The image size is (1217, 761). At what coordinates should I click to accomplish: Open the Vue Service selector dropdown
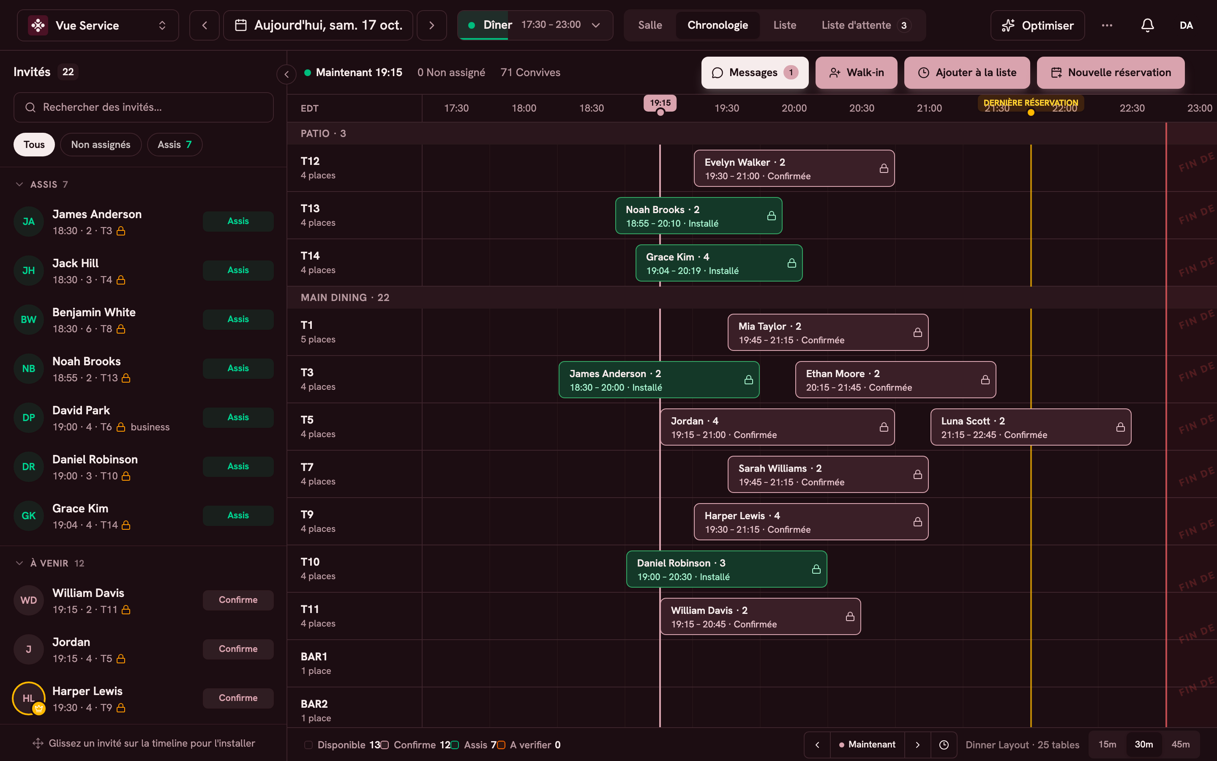click(x=98, y=25)
